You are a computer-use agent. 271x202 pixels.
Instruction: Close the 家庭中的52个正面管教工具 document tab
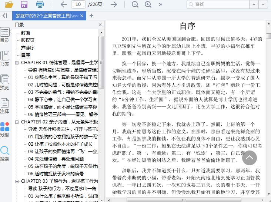pos(82,16)
